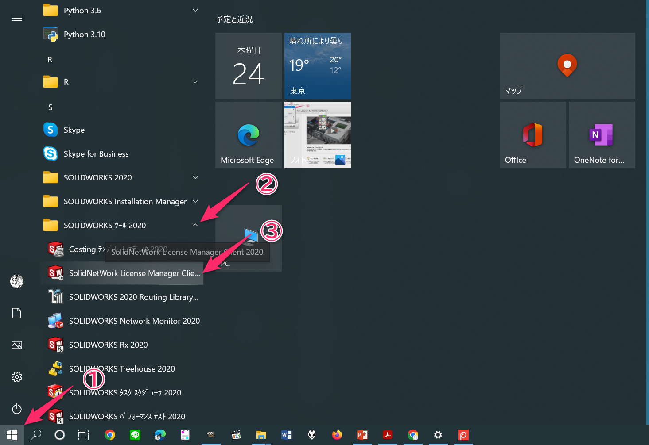Open Firefox from the taskbar
This screenshot has width=649, height=445.
pyautogui.click(x=337, y=435)
